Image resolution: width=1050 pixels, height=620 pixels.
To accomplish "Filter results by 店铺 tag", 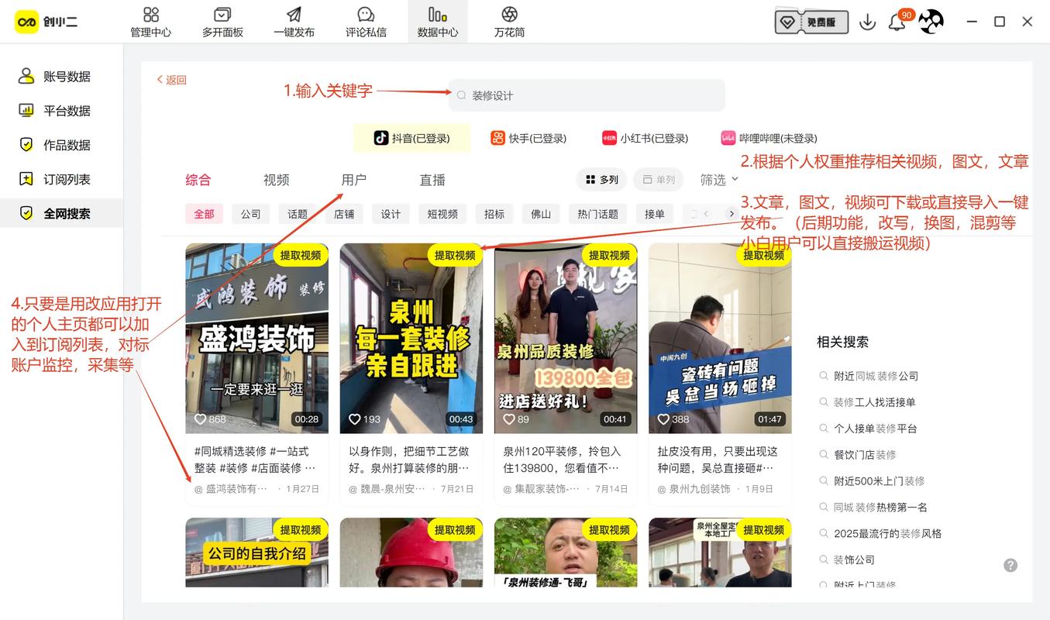I will tap(344, 214).
